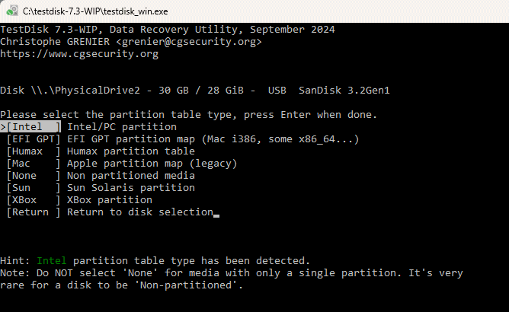This screenshot has width=509, height=312.
Task: Select the [Intel] partition table option
Action: point(30,127)
